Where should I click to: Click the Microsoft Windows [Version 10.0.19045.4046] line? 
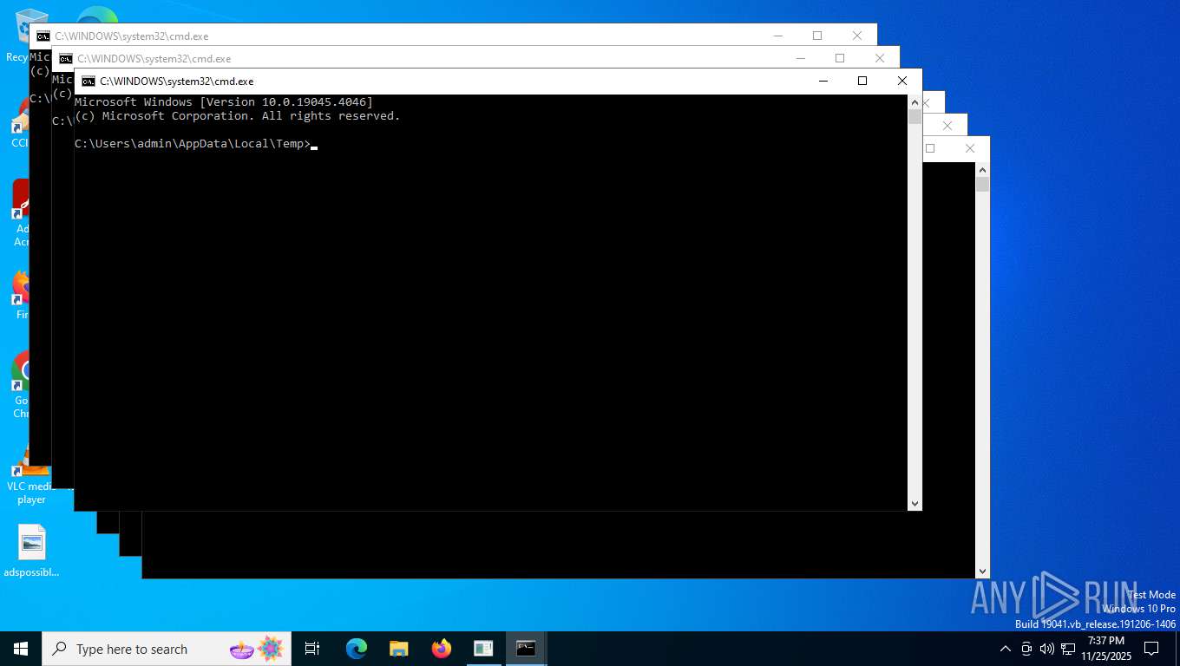(224, 102)
